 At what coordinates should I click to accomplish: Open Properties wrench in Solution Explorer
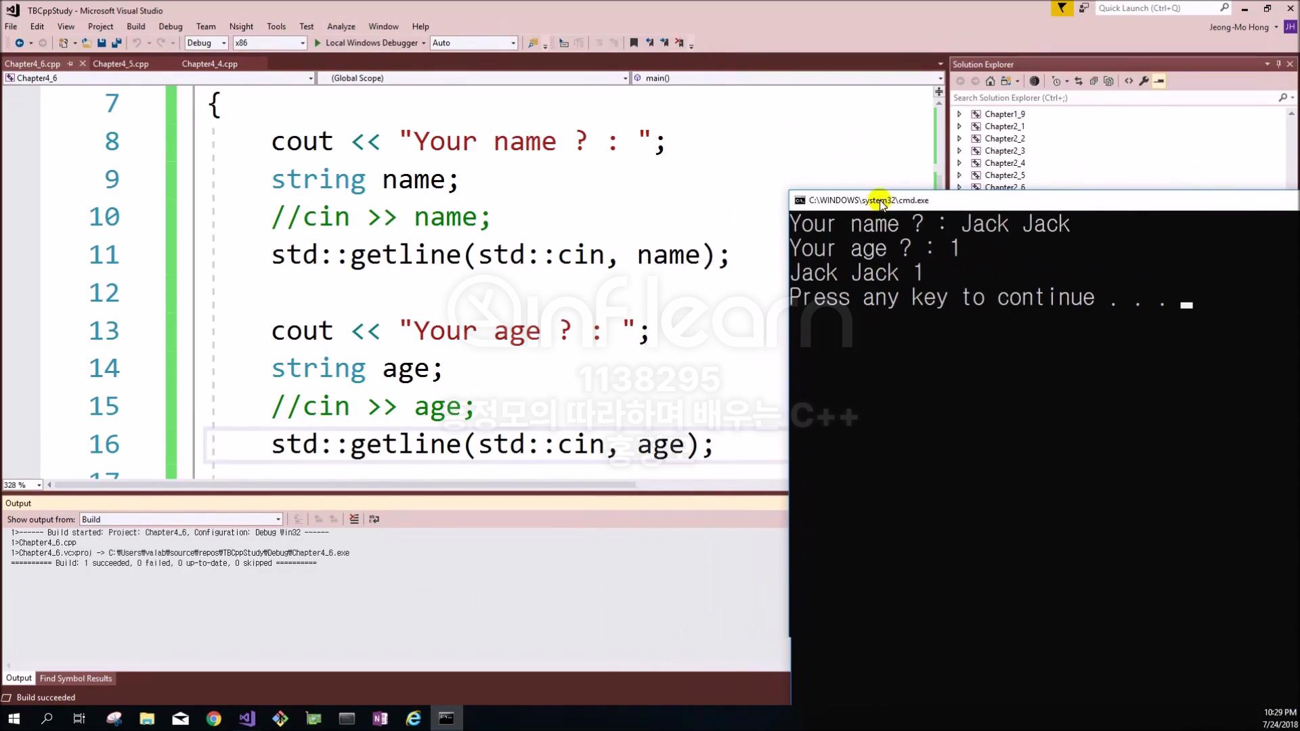(x=1144, y=81)
